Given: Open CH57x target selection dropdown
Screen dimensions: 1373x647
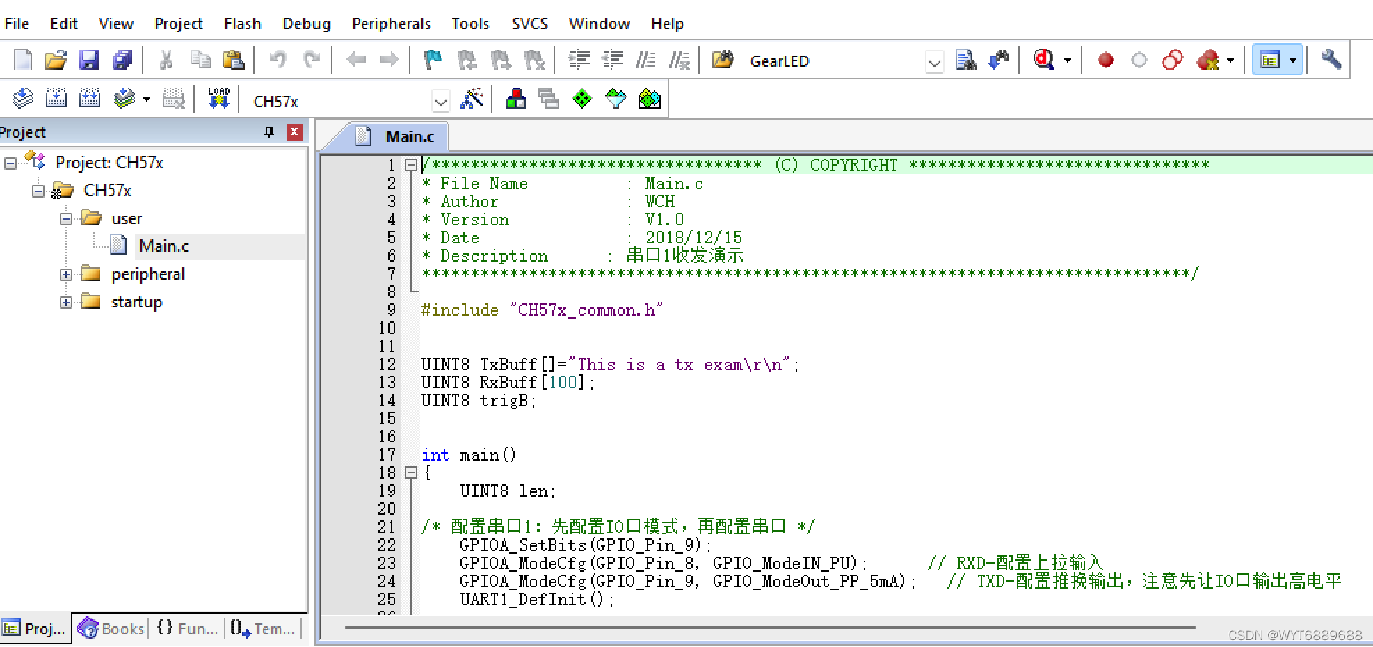Looking at the screenshot, I should click(440, 102).
